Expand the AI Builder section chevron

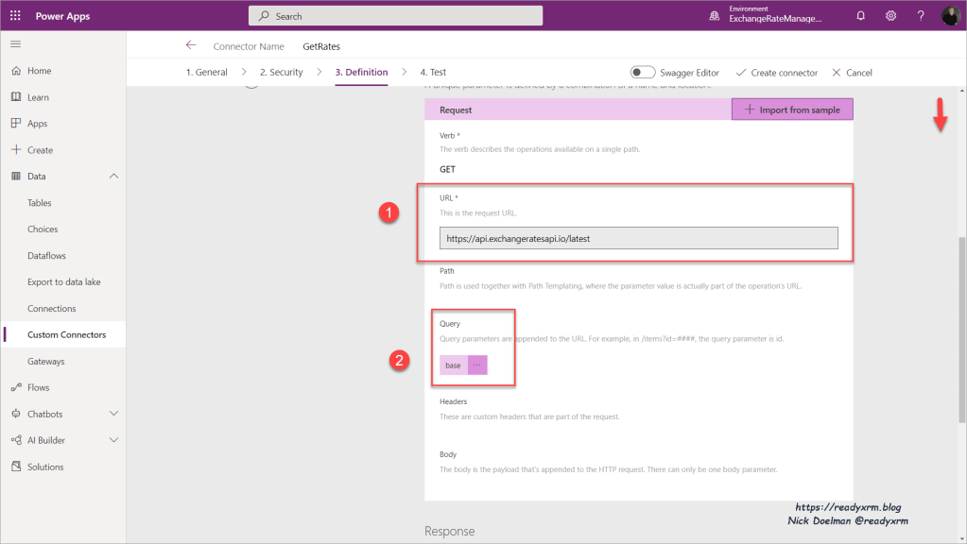(x=114, y=440)
